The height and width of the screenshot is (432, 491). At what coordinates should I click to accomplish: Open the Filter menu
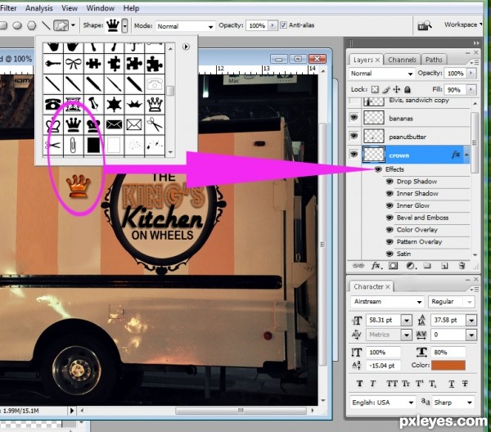click(8, 8)
